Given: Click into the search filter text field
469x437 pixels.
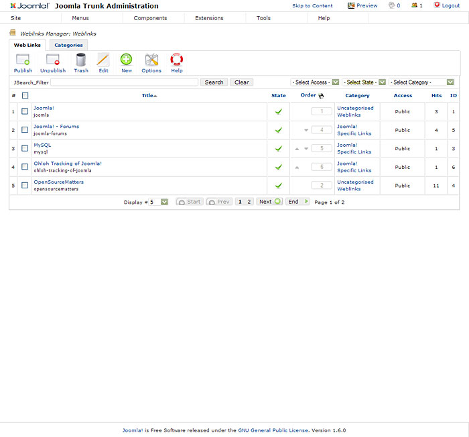Looking at the screenshot, I should 124,82.
